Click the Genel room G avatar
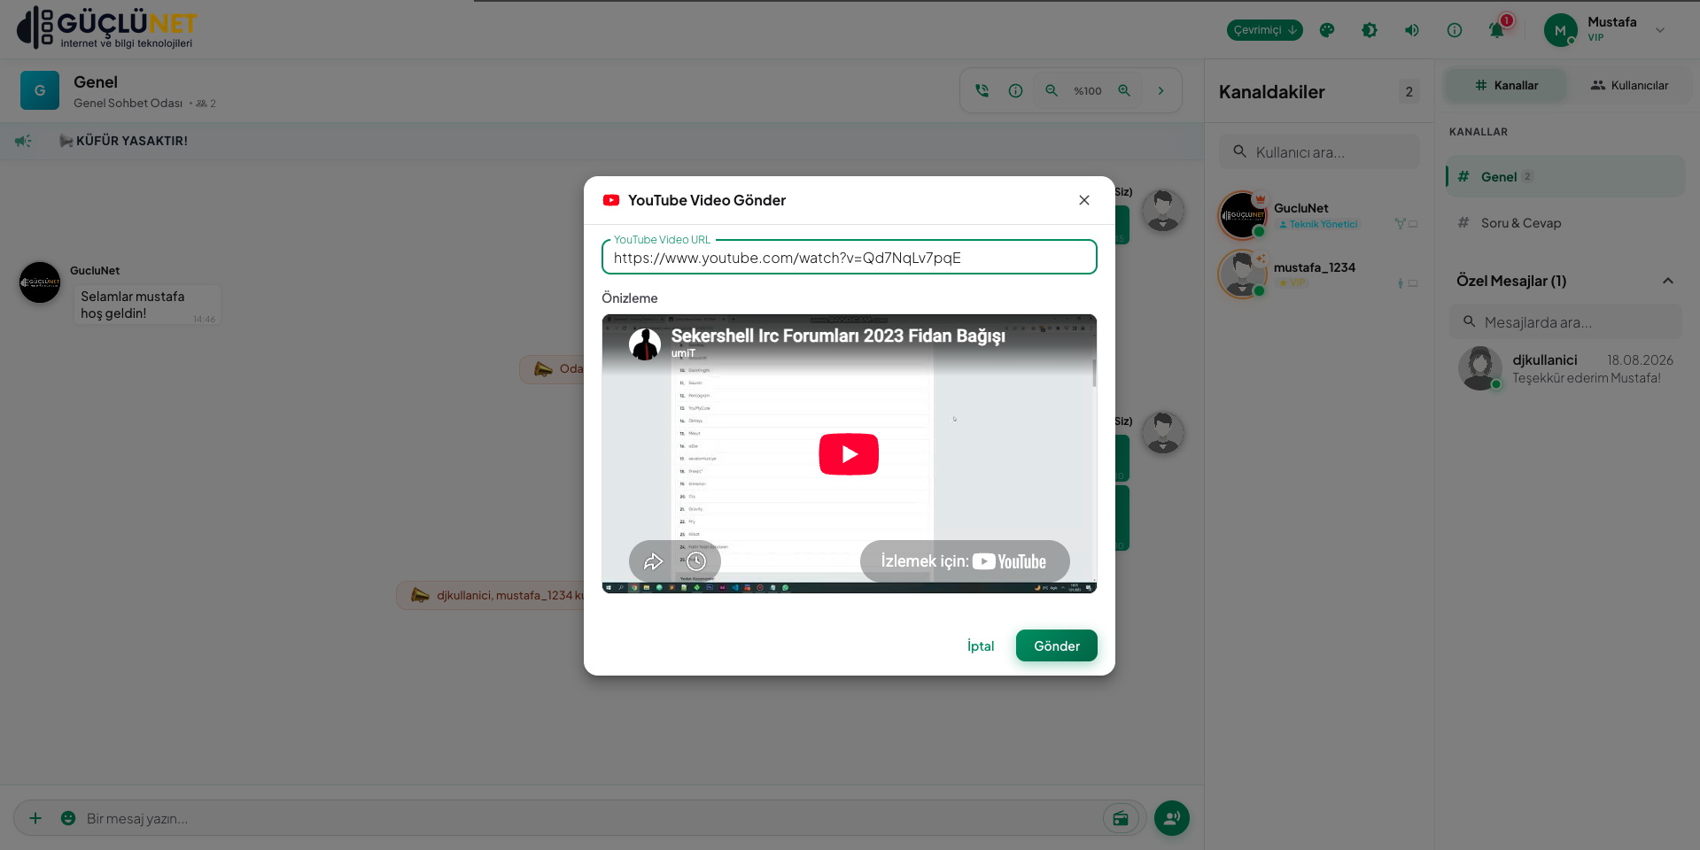Image resolution: width=1700 pixels, height=850 pixels. [x=40, y=90]
